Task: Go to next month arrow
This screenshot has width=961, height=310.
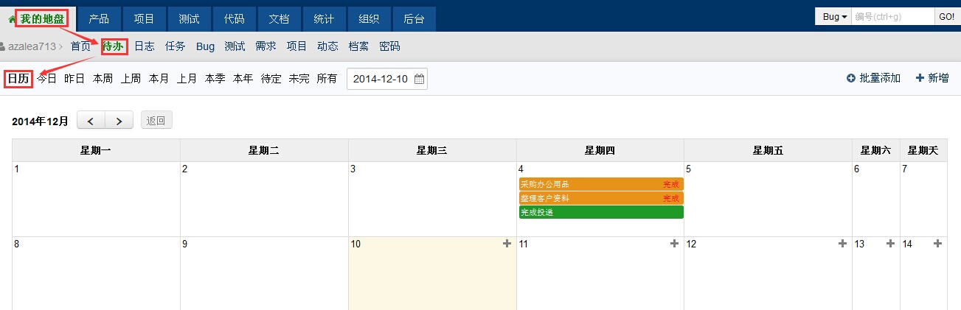Action: click(119, 121)
